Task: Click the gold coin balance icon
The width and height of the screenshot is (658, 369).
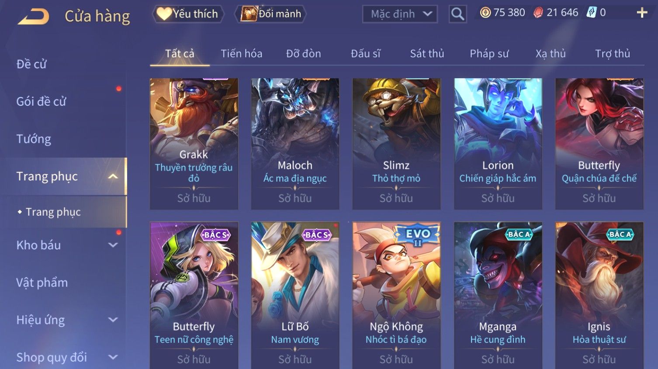Action: pos(485,13)
